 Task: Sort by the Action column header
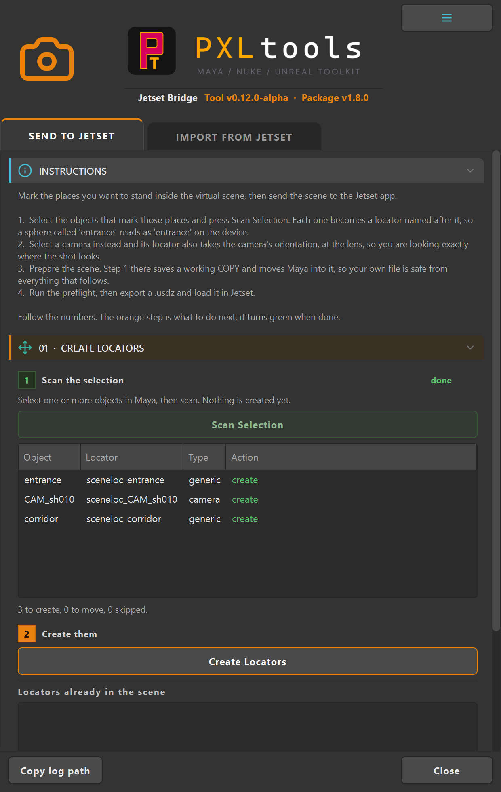[x=351, y=457]
